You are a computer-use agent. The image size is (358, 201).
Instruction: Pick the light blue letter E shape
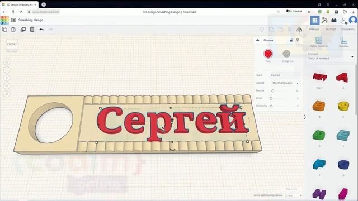click(343, 136)
